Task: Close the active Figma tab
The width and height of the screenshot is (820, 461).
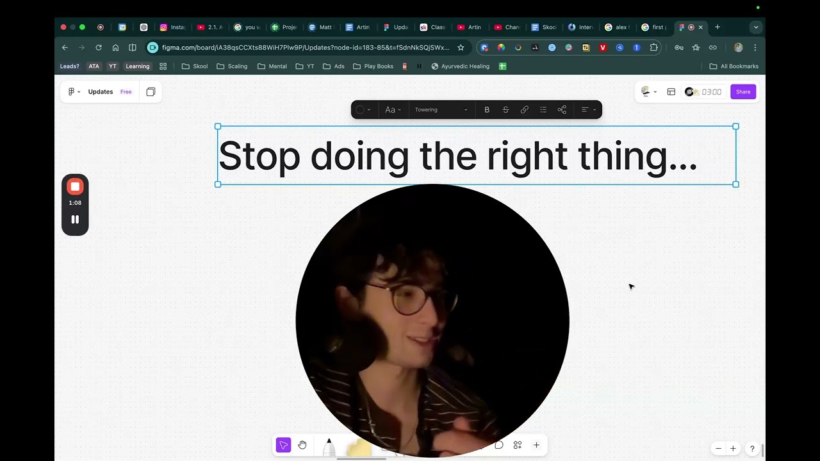Action: (700, 27)
